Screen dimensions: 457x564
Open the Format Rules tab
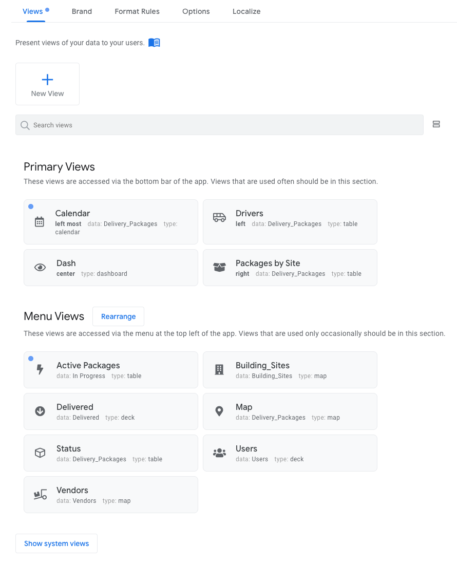point(137,11)
